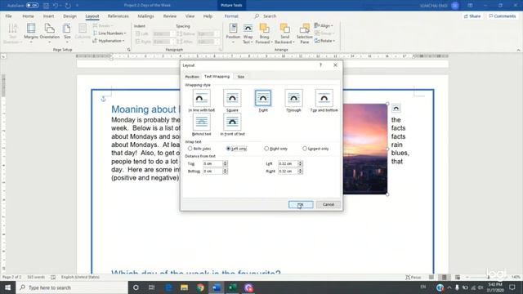Image resolution: width=523 pixels, height=294 pixels.
Task: Click the taskbar Type here to search box
Action: 72,287
